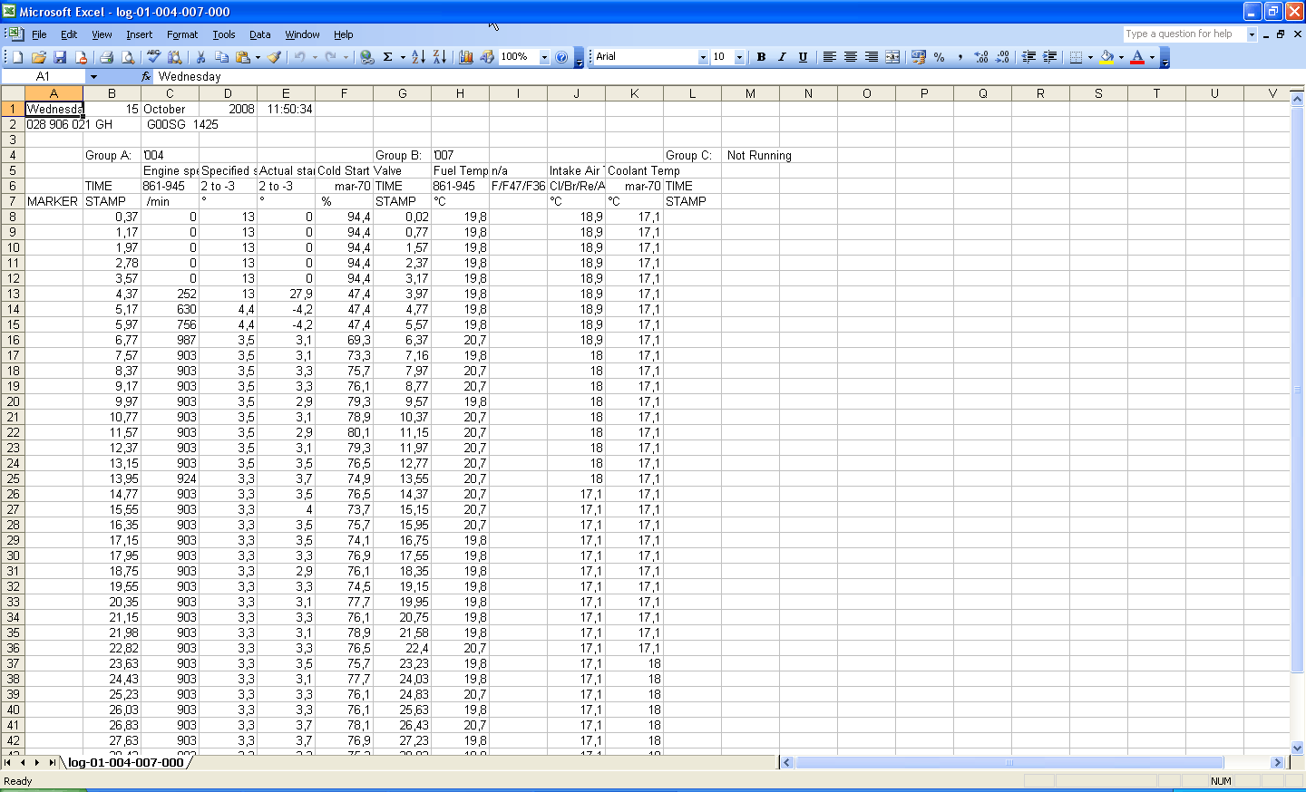This screenshot has width=1306, height=792.
Task: Apply Merge and Center to cells
Action: coord(892,57)
